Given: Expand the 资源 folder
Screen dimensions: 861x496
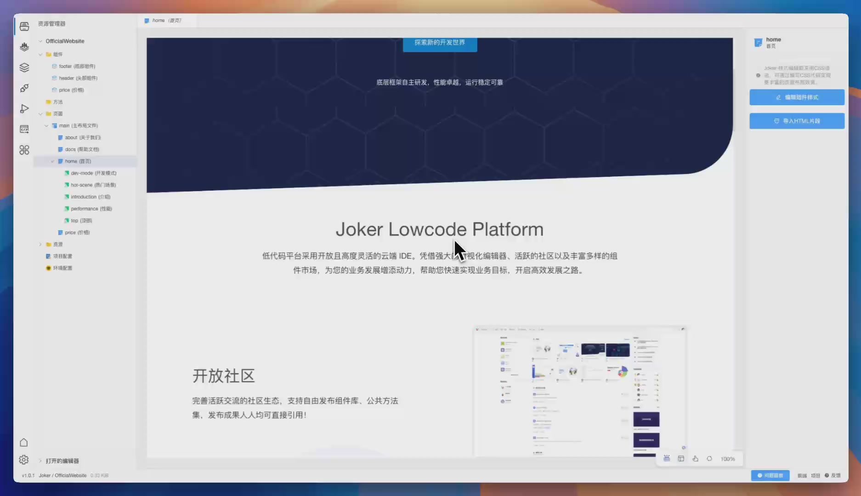Looking at the screenshot, I should (x=40, y=244).
